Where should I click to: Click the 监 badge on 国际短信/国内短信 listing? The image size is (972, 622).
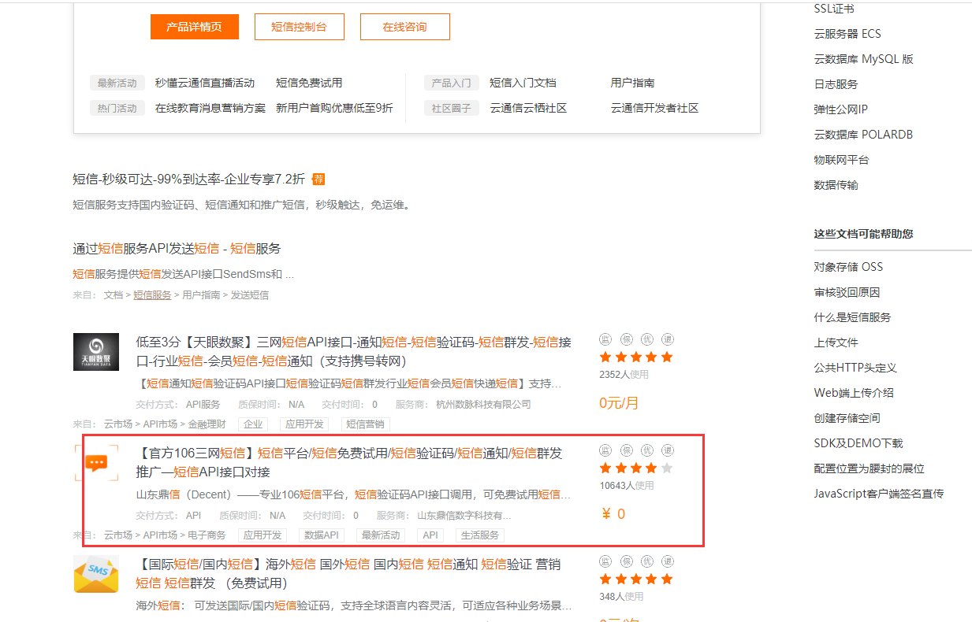tap(605, 561)
